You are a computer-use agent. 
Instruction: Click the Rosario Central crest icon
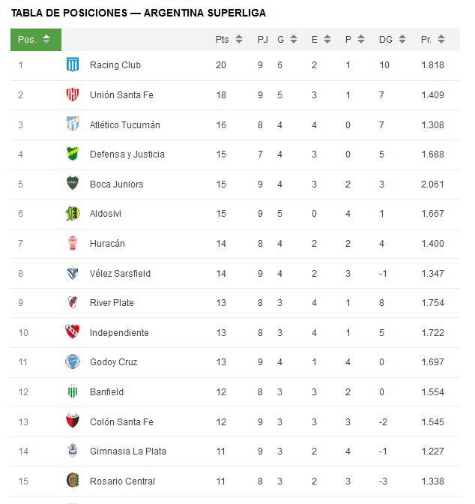click(x=72, y=480)
